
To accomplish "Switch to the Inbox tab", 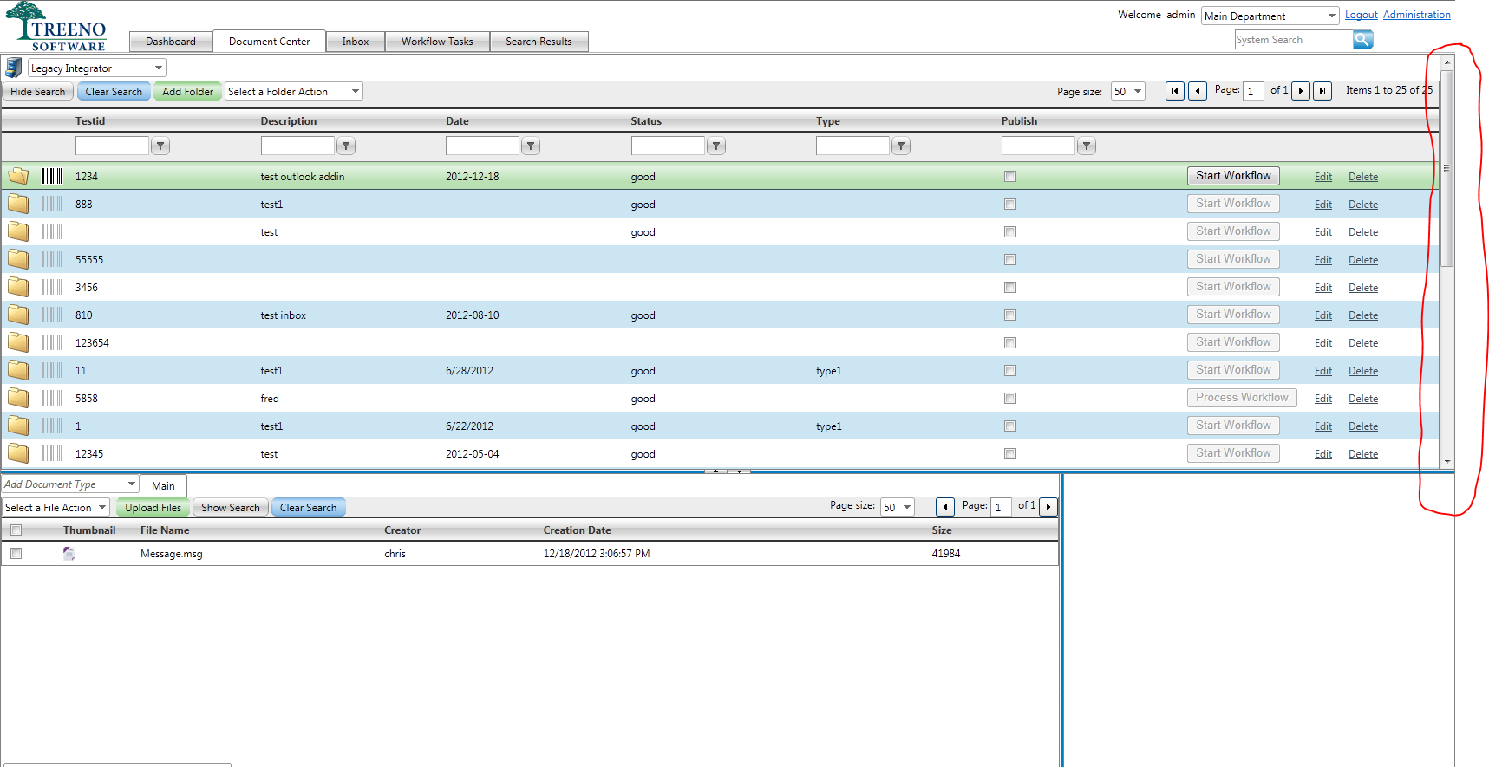I will (x=356, y=42).
